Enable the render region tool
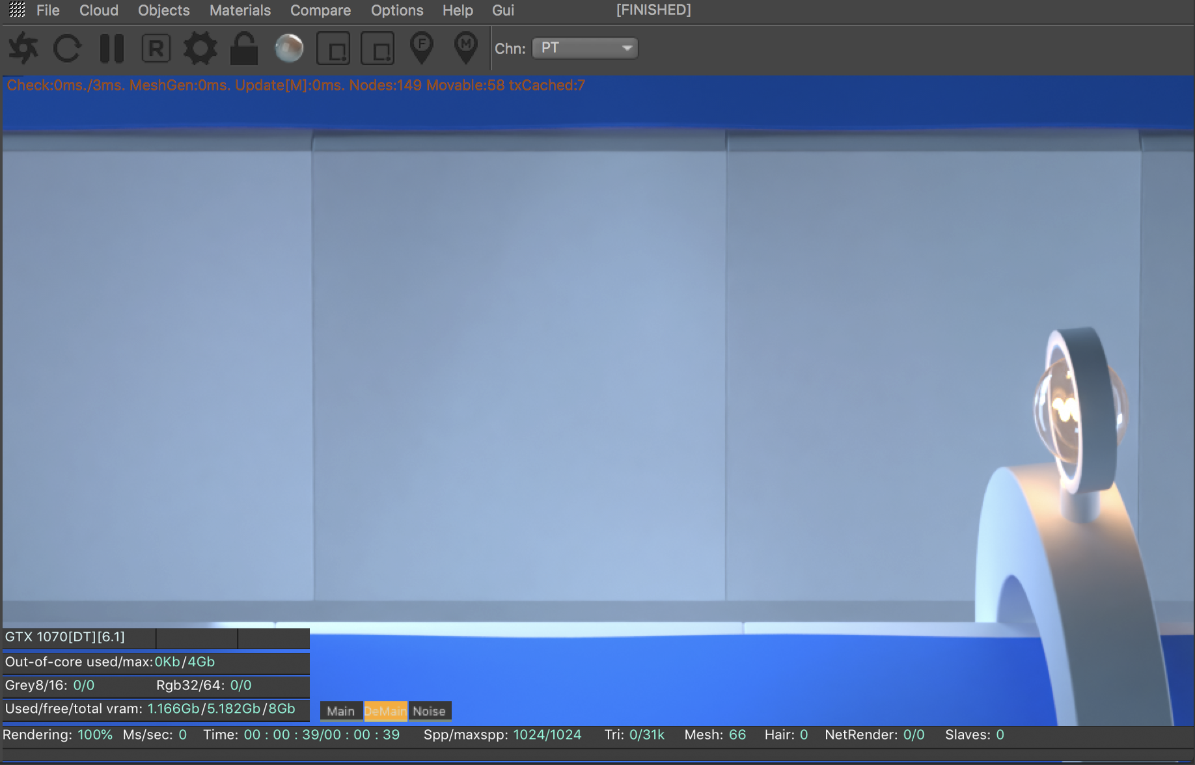 pos(333,49)
